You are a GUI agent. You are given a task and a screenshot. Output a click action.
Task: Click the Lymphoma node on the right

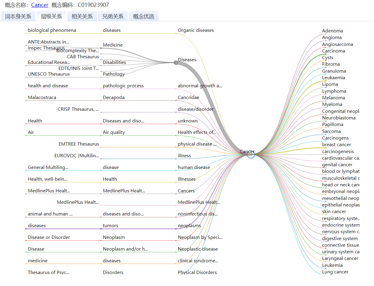tap(334, 91)
